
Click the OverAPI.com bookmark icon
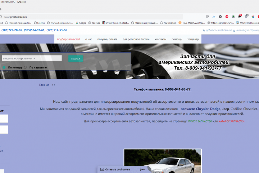click(x=104, y=23)
